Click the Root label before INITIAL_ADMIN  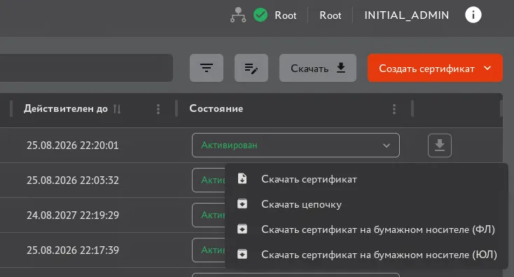[331, 15]
